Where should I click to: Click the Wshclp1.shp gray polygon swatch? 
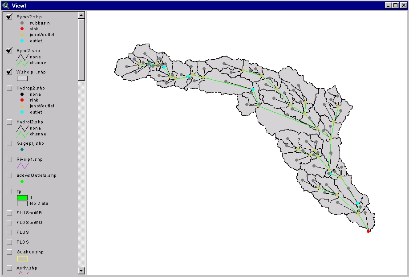[x=22, y=78]
